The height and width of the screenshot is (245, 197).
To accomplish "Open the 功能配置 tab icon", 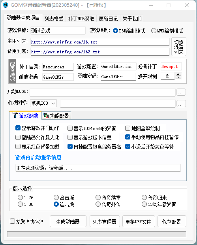I will click(46, 115).
